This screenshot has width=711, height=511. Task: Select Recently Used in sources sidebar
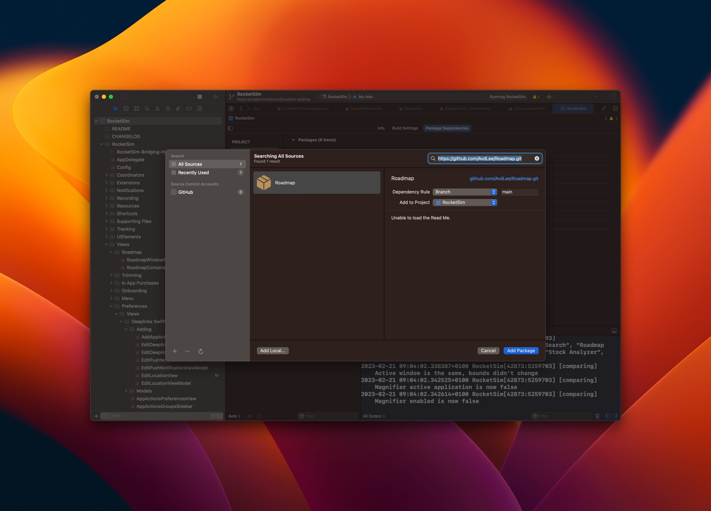click(193, 173)
